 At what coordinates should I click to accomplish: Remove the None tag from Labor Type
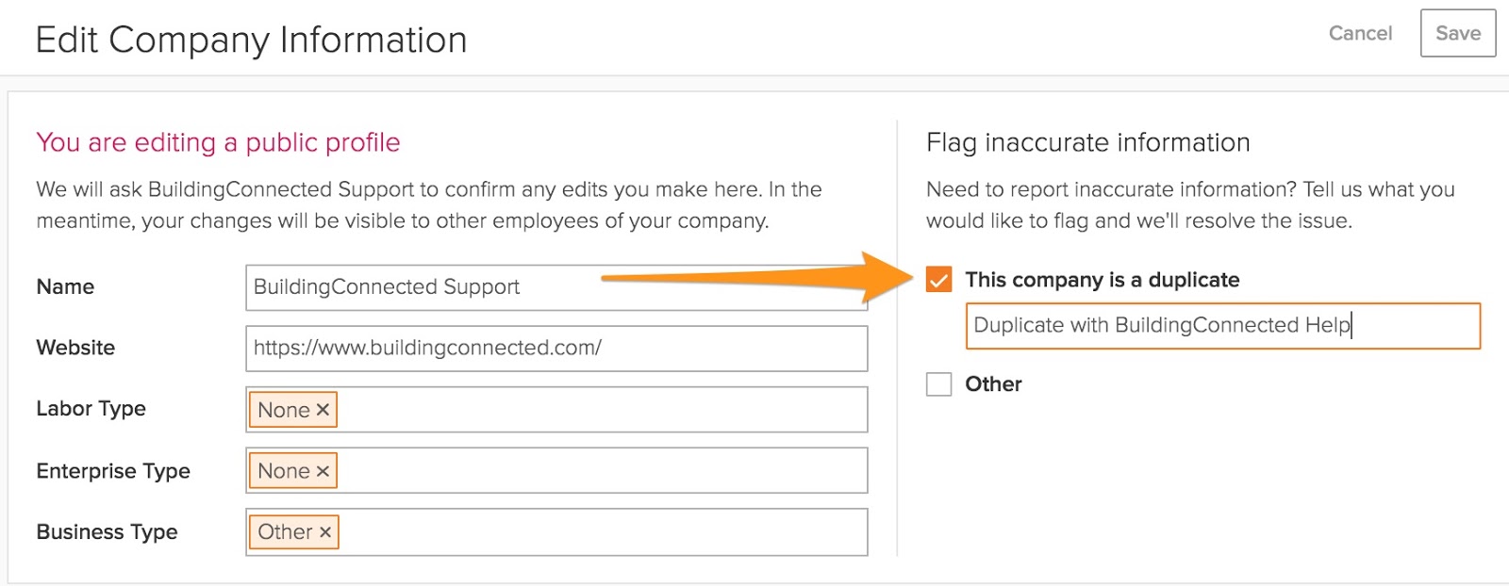tap(323, 410)
